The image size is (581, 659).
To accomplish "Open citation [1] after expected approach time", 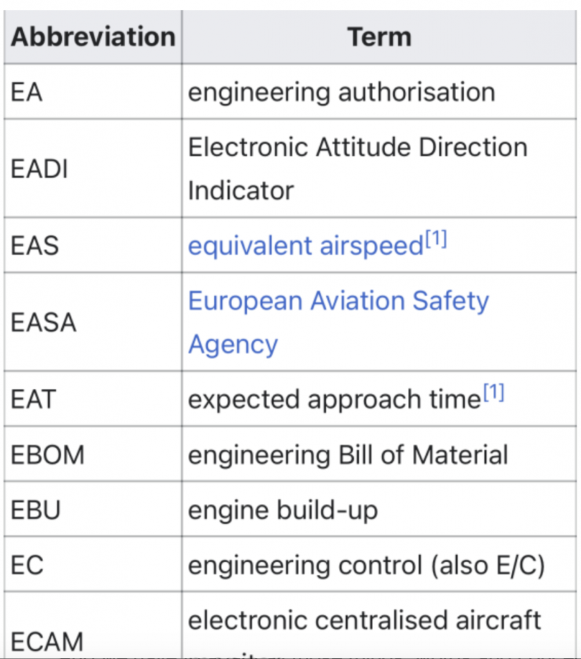I will [x=493, y=393].
